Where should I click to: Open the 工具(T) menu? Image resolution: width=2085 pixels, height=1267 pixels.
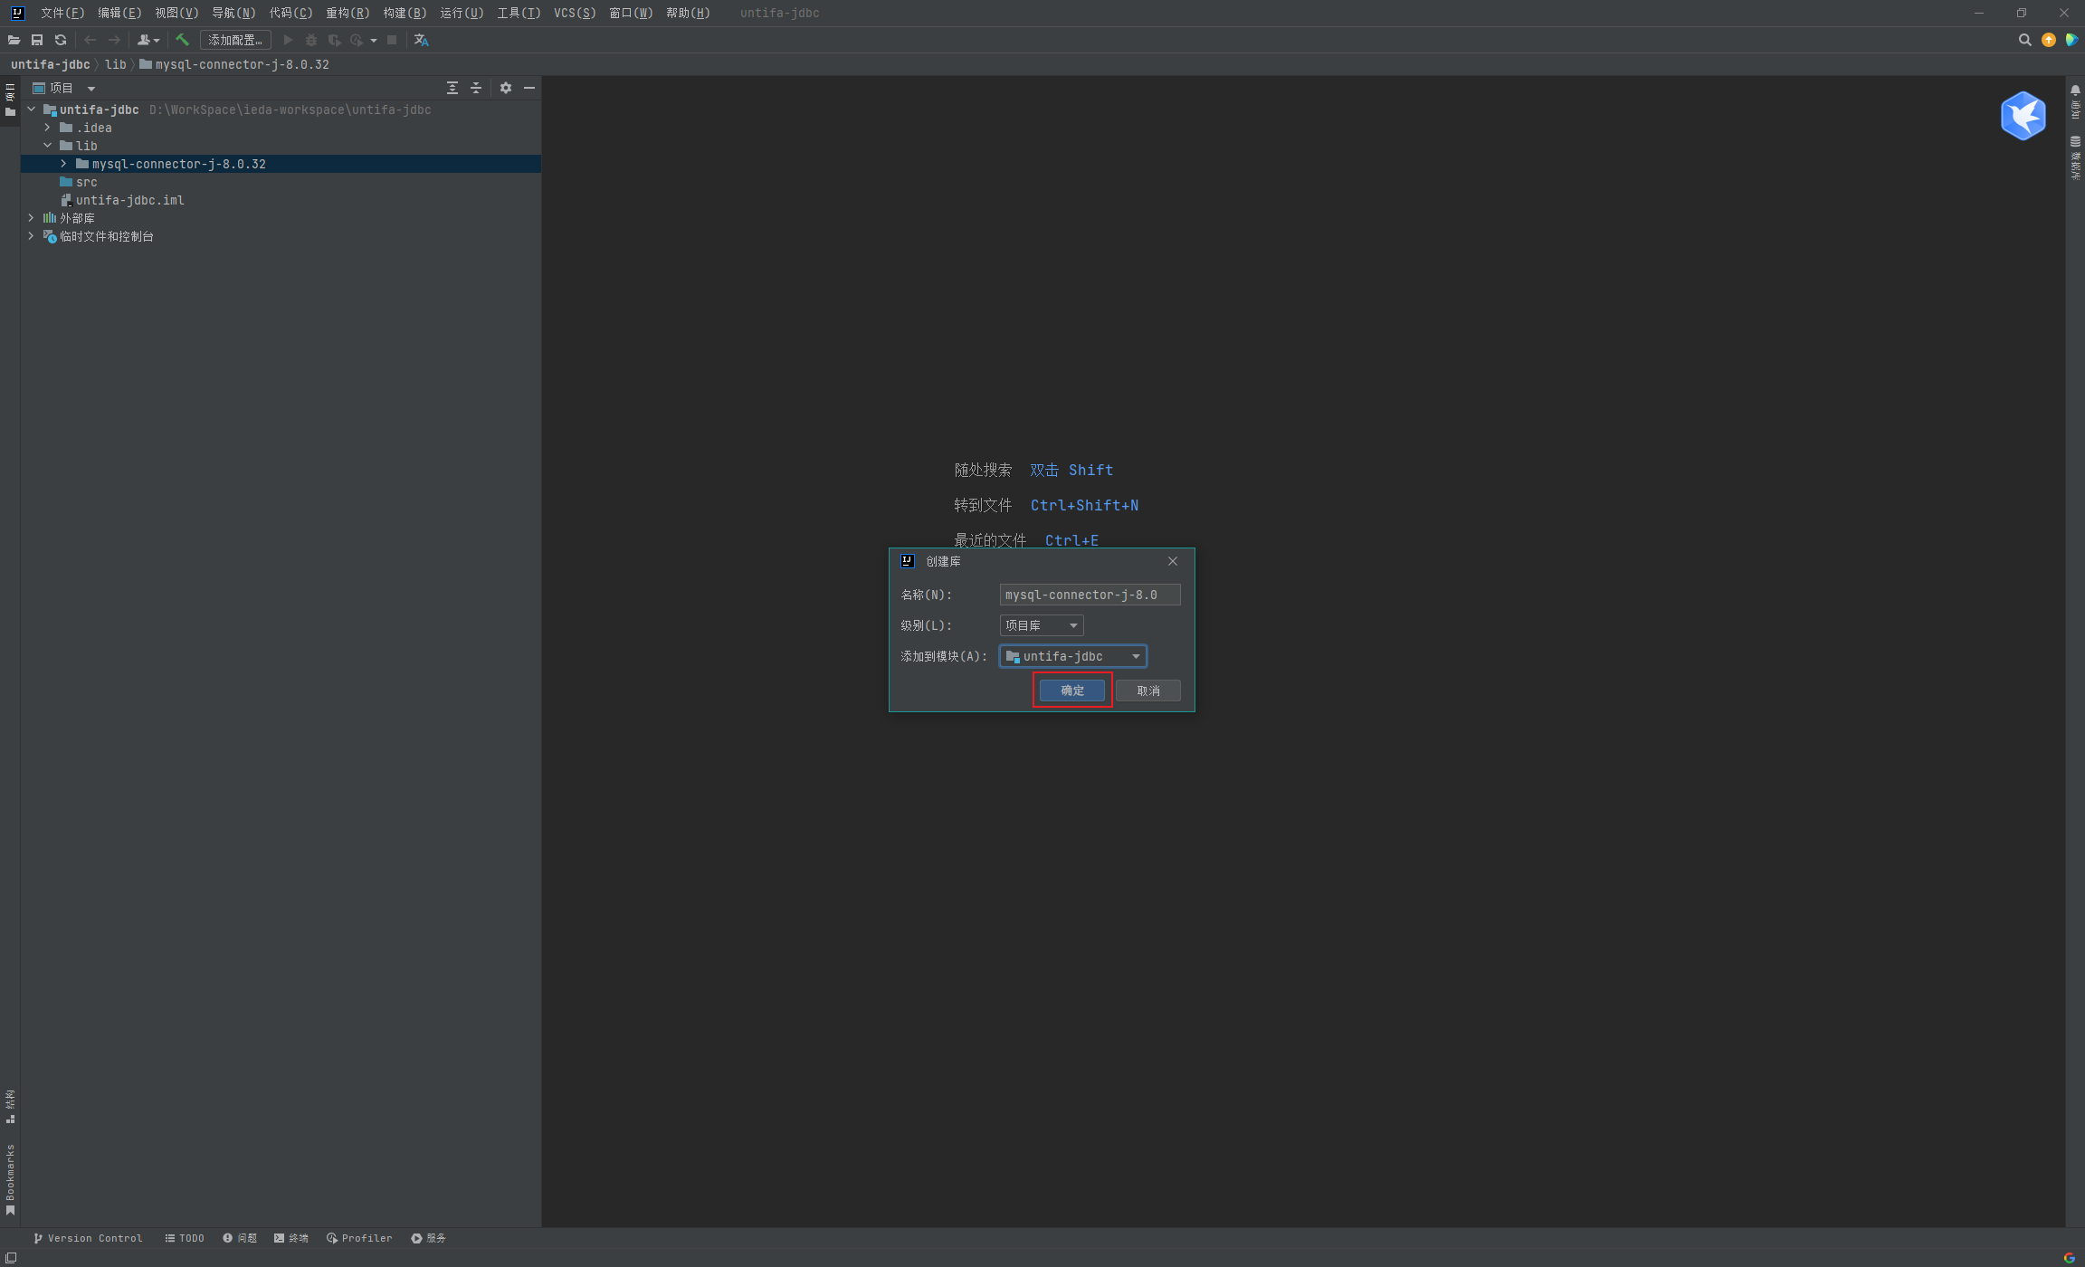519,13
